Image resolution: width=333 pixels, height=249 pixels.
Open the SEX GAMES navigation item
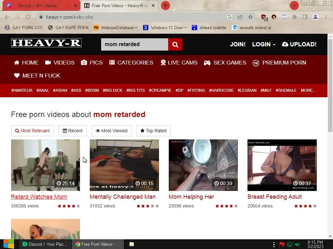[225, 63]
